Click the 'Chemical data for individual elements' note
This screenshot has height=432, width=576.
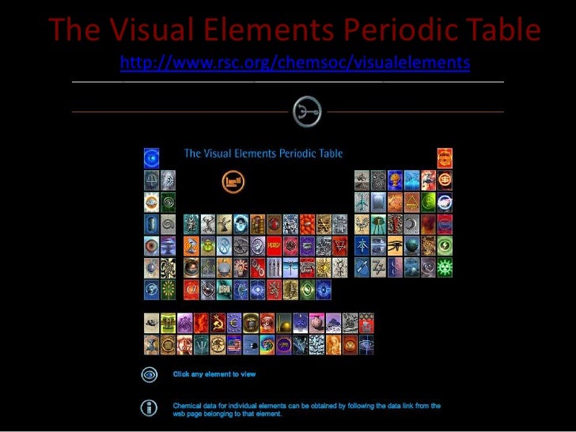(x=307, y=410)
